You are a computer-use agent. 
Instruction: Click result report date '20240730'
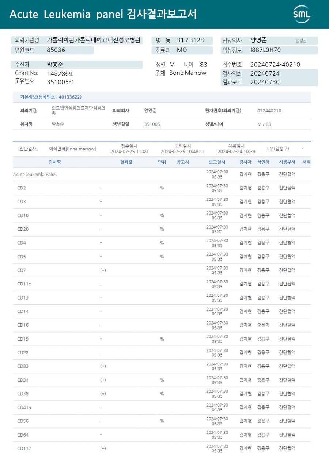point(265,82)
